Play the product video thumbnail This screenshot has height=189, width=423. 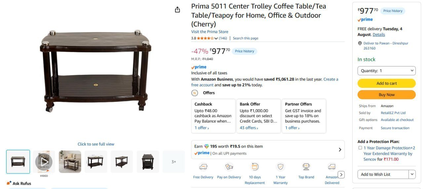pos(44,162)
